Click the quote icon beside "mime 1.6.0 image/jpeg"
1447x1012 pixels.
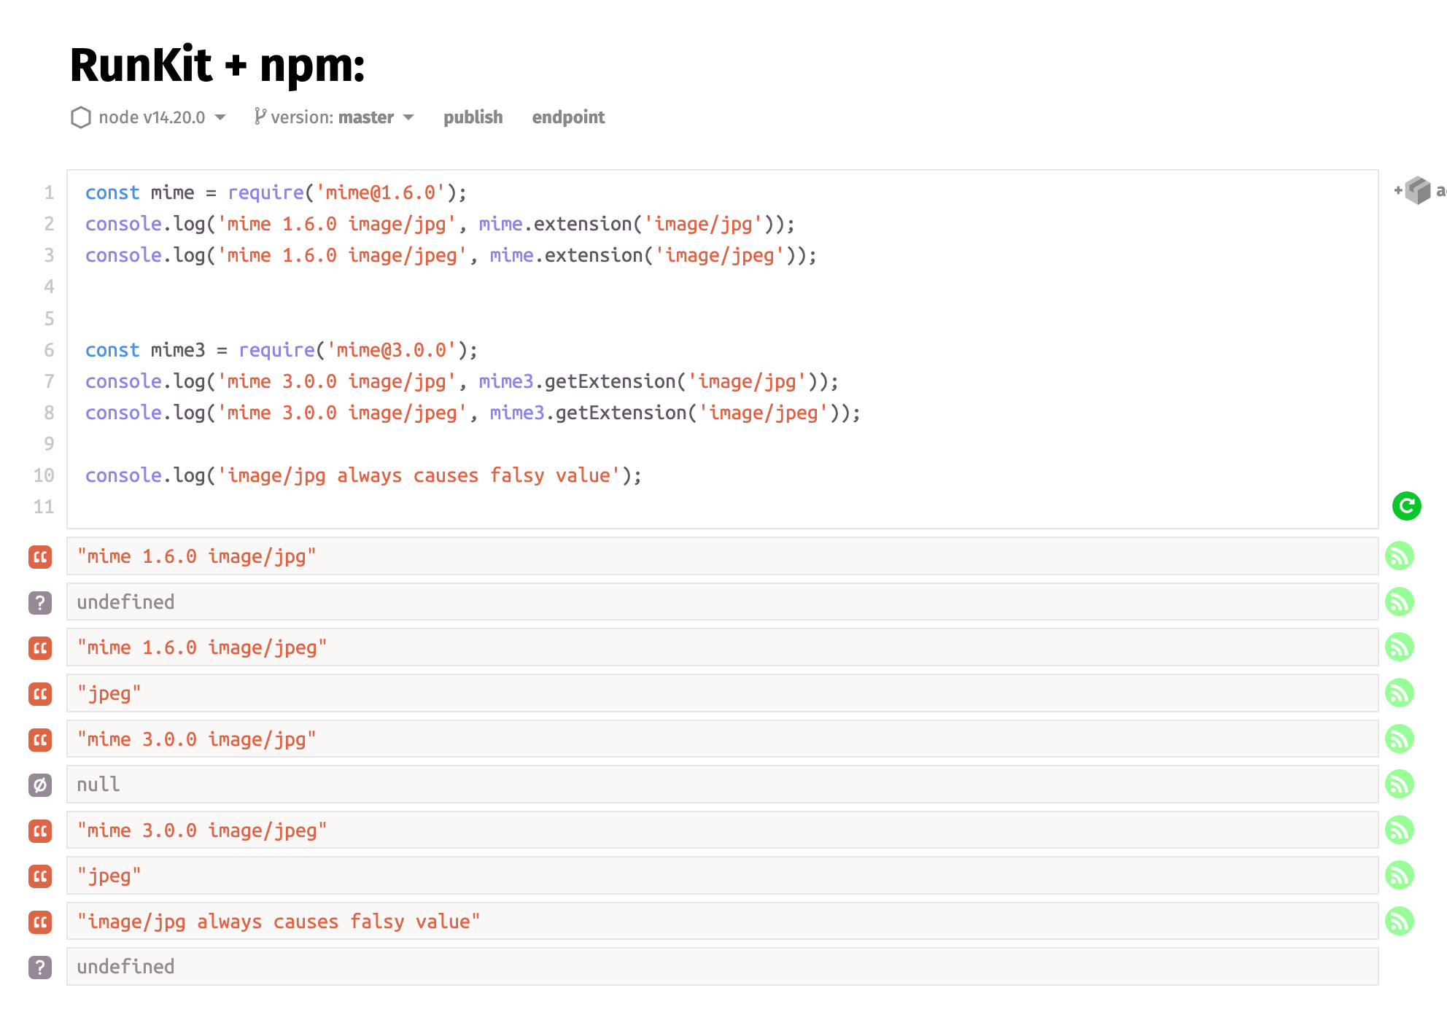[x=41, y=647]
